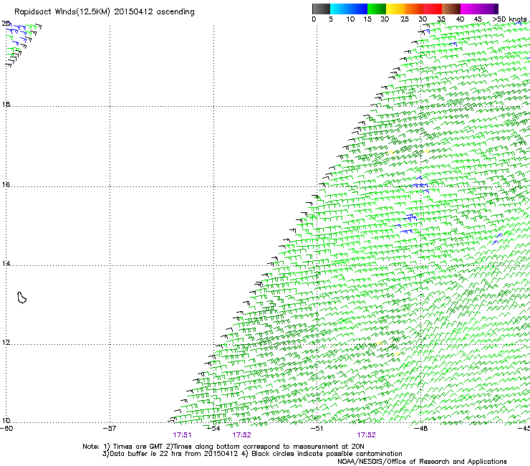Viewport: 530px width, 466px height.
Task: Click the latitude label '18'
Action: click(6, 104)
